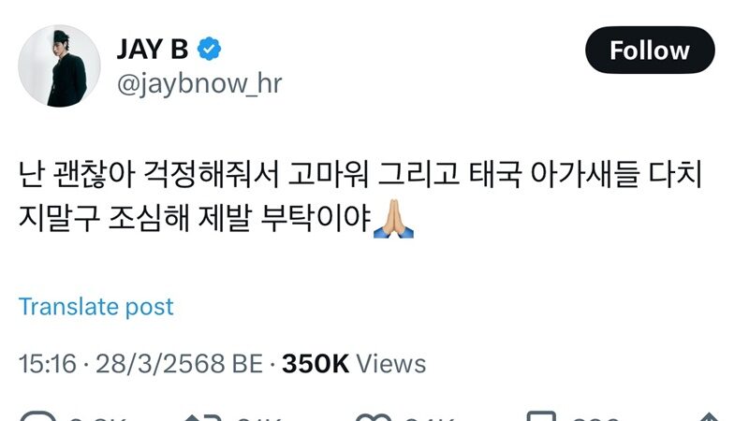
Task: Click the repost count number
Action: (x=259, y=418)
